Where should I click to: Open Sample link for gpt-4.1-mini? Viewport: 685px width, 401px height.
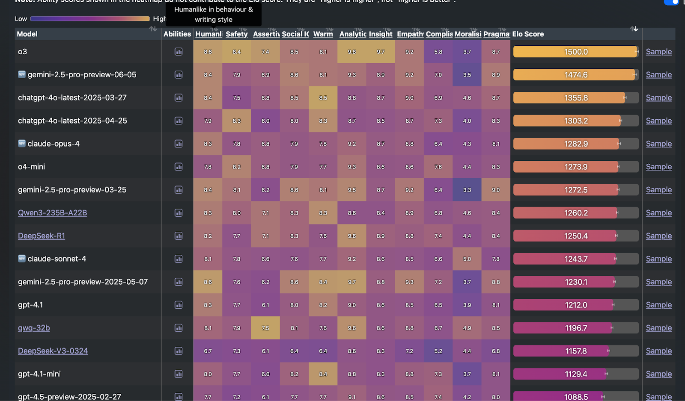pos(658,374)
